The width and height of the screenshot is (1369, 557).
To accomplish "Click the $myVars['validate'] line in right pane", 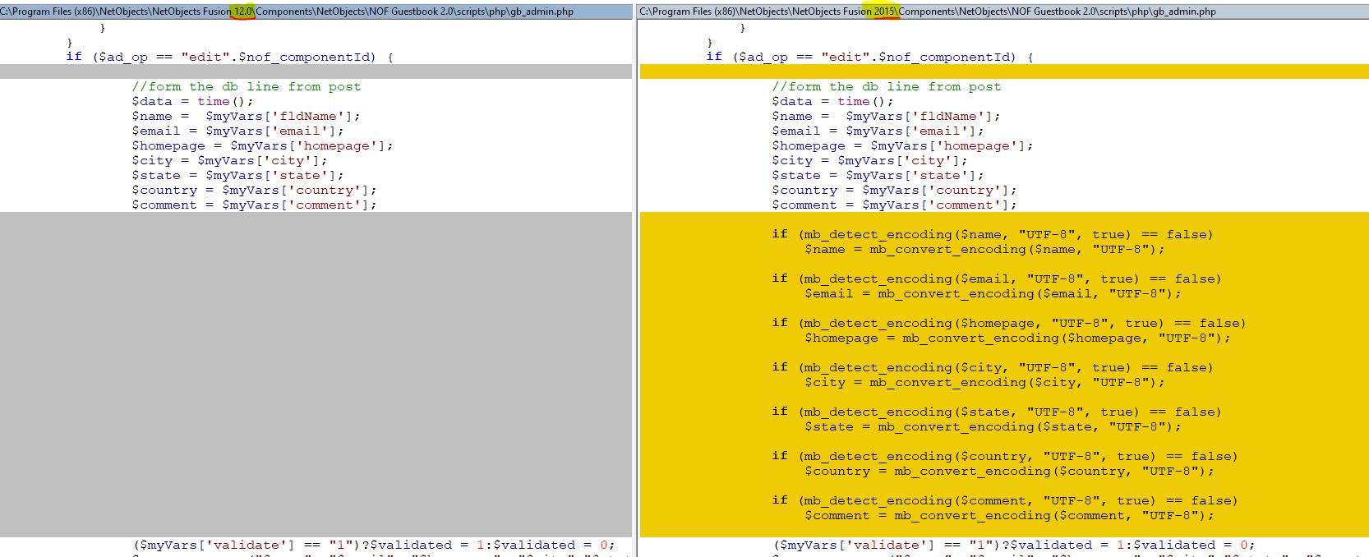I will 1013,545.
